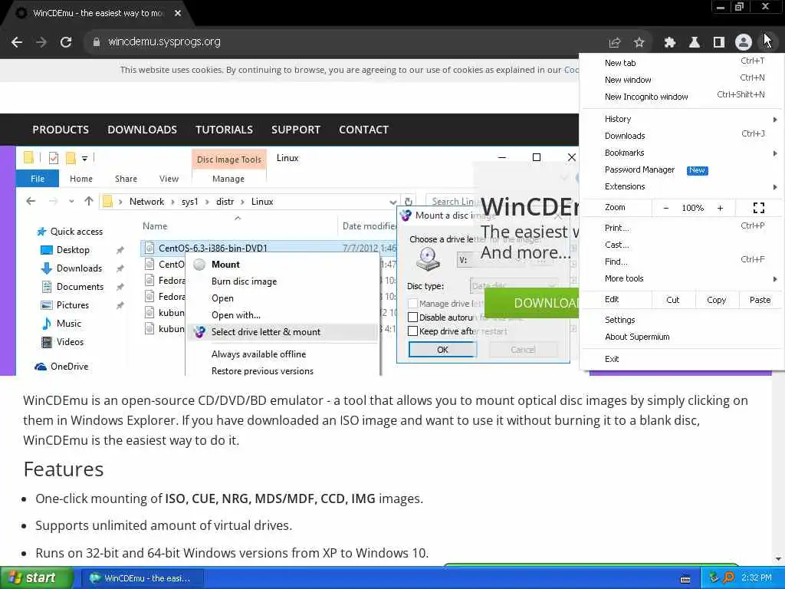The width and height of the screenshot is (785, 589).
Task: Click the share page icon
Action: (x=615, y=43)
